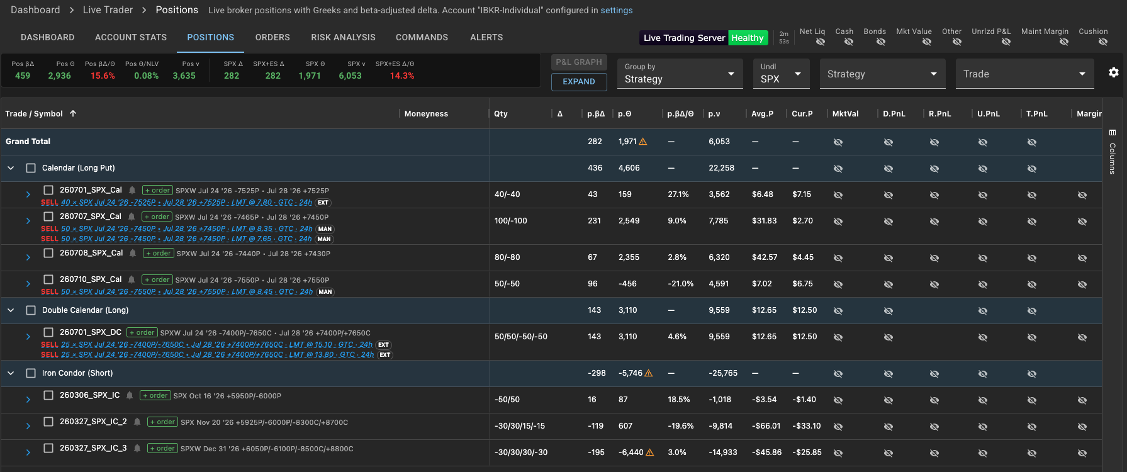The width and height of the screenshot is (1127, 472).
Task: Check the 260708_SPX_Cal trade checkbox
Action: (x=48, y=253)
